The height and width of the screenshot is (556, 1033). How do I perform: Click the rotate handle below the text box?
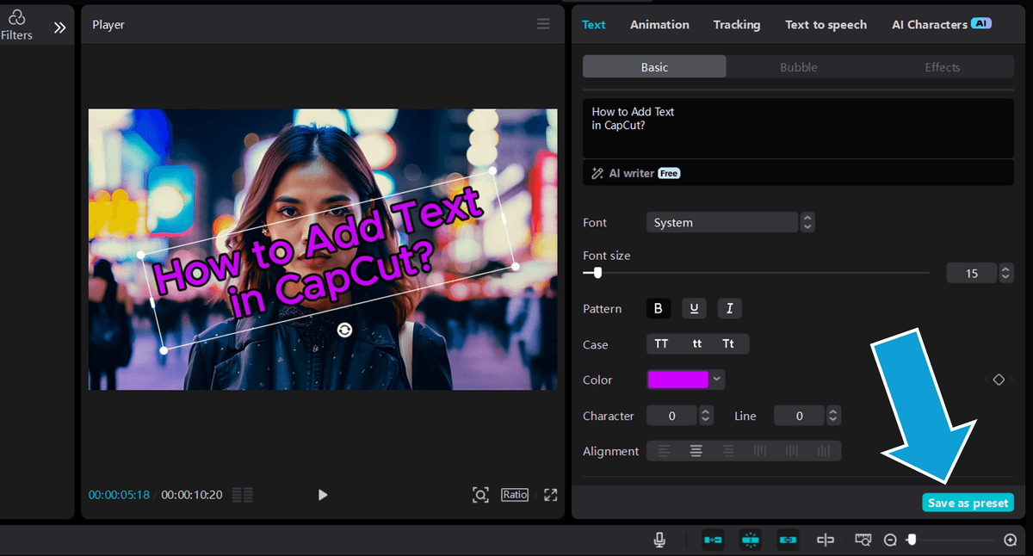[344, 330]
